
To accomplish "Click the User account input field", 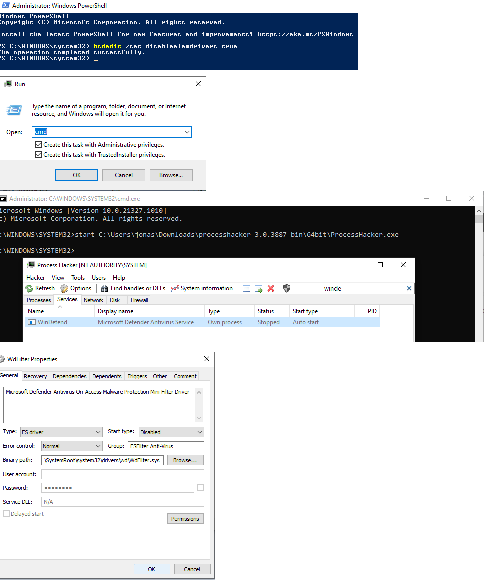I will (123, 474).
